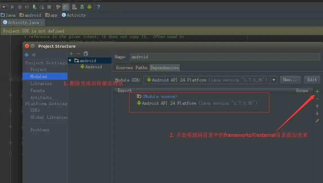Select Modules in the settings list
323x183 pixels.
coord(45,76)
